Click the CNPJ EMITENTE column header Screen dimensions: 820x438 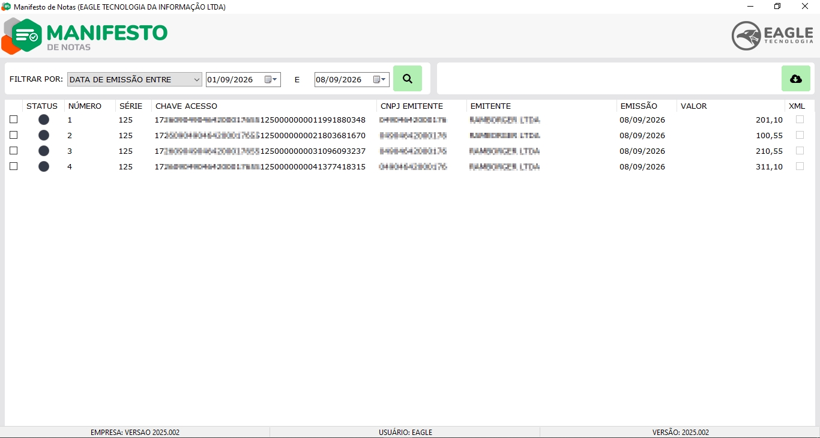[422, 106]
